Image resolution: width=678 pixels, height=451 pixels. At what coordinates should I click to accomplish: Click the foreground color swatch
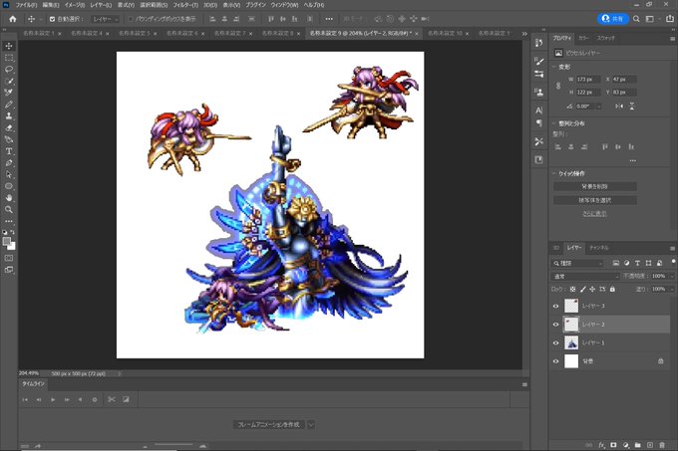point(7,240)
